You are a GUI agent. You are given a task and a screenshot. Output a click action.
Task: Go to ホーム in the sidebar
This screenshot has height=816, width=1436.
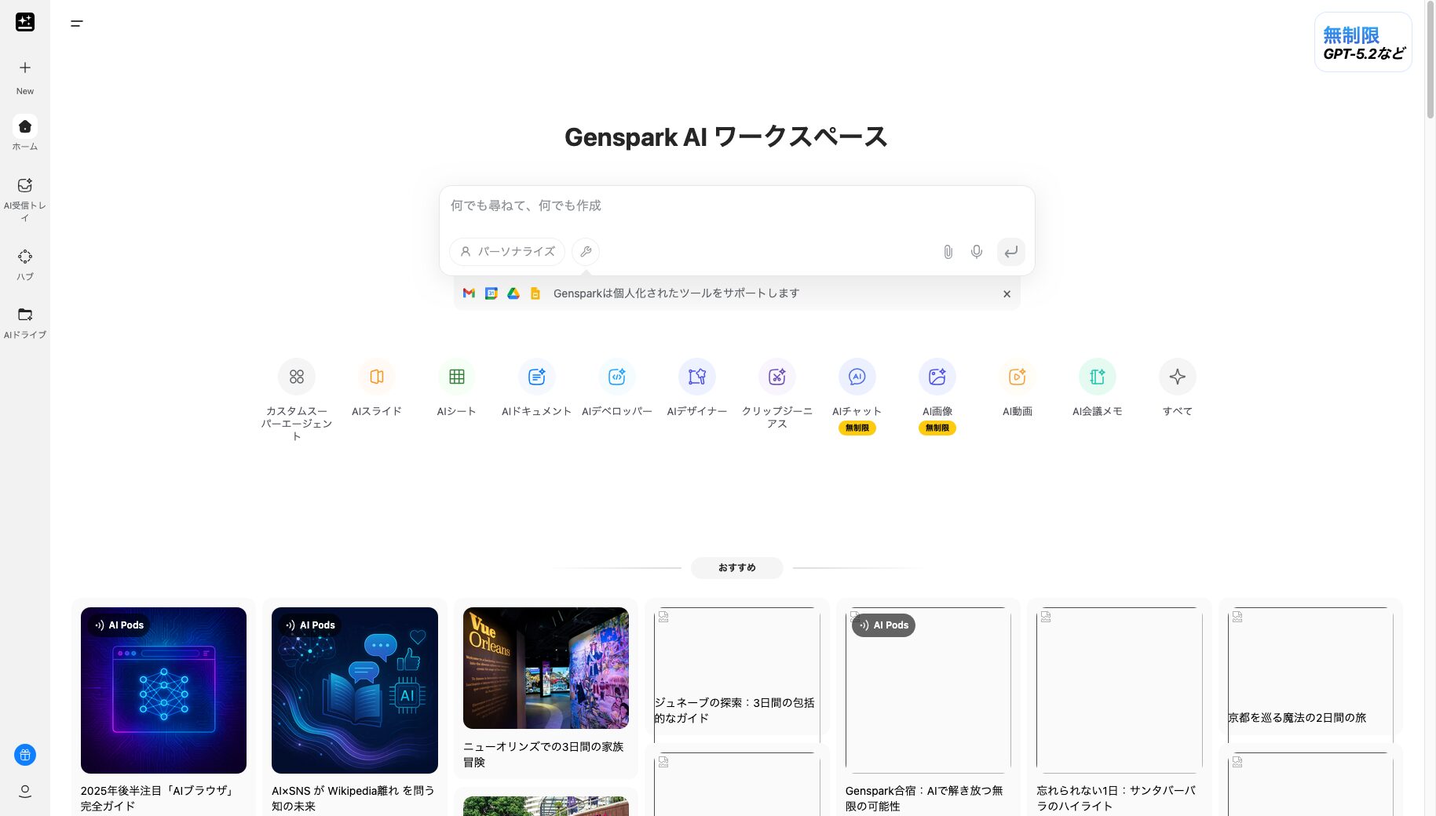pos(25,126)
